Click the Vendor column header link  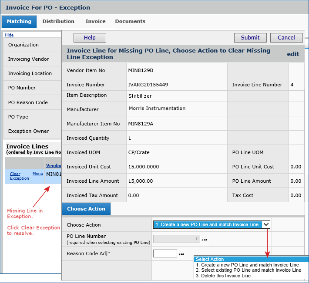(x=54, y=165)
